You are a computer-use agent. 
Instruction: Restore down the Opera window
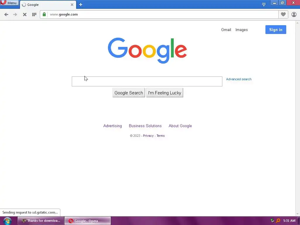(x=282, y=3)
